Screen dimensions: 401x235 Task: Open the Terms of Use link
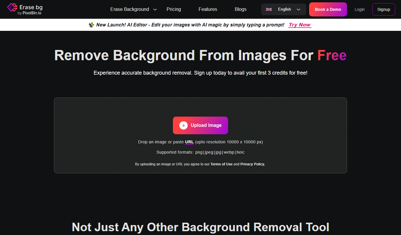click(x=221, y=164)
